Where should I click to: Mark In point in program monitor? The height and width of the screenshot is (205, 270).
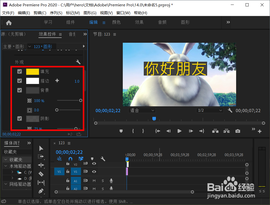click(x=133, y=131)
